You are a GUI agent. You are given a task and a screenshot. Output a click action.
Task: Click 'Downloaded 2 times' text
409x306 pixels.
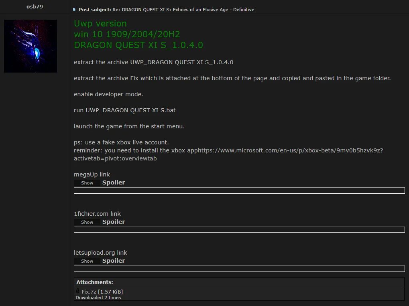[x=98, y=298]
